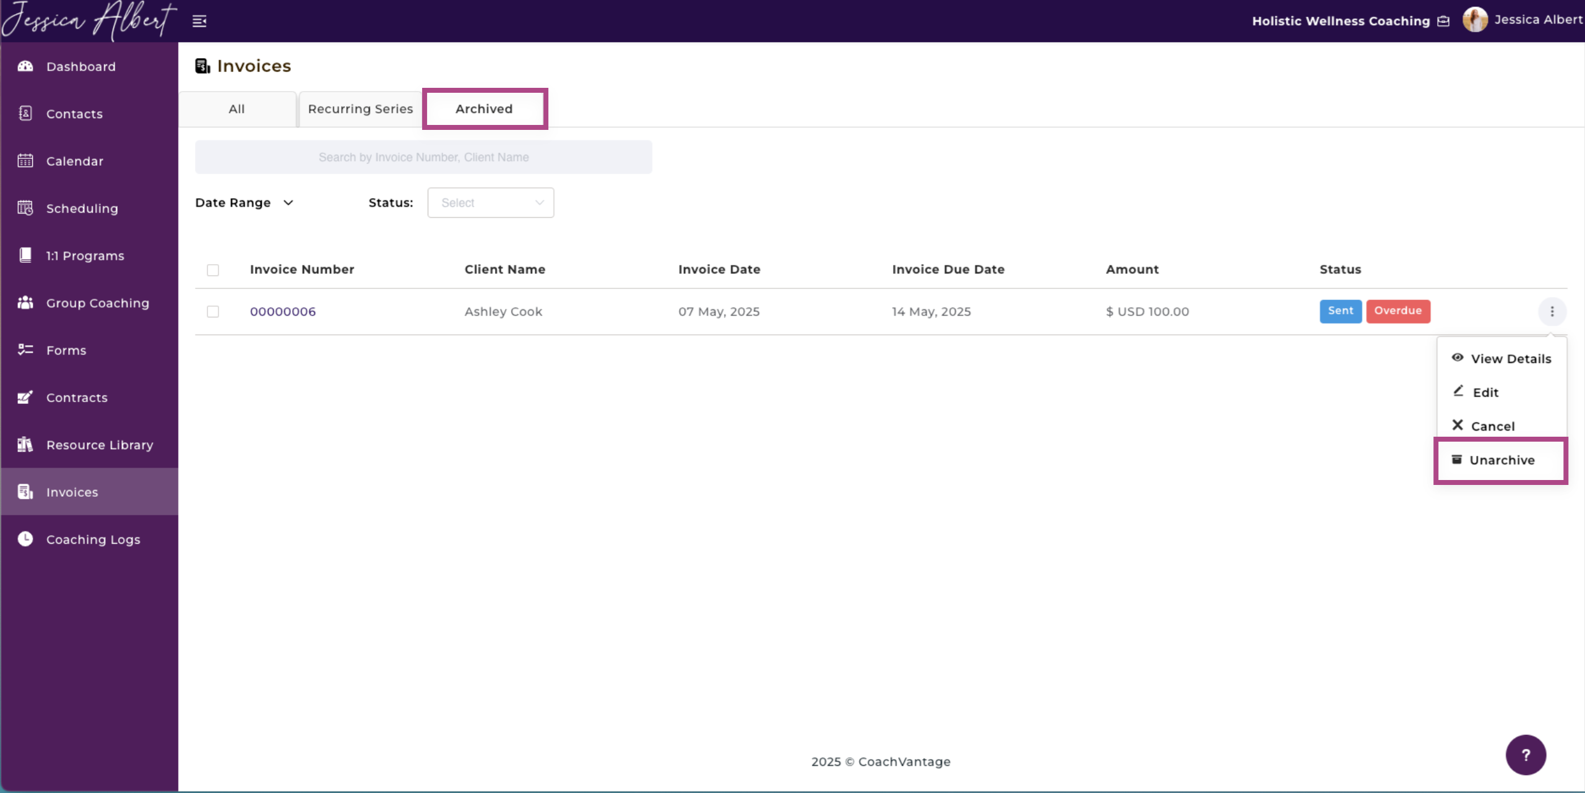Choose Edit from the context menu
Viewport: 1585px width, 793px height.
pyautogui.click(x=1501, y=392)
